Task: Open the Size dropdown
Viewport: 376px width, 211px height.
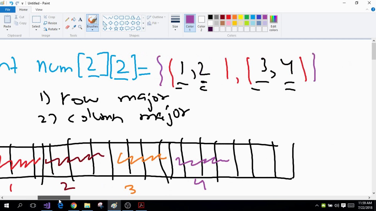Action: click(175, 23)
